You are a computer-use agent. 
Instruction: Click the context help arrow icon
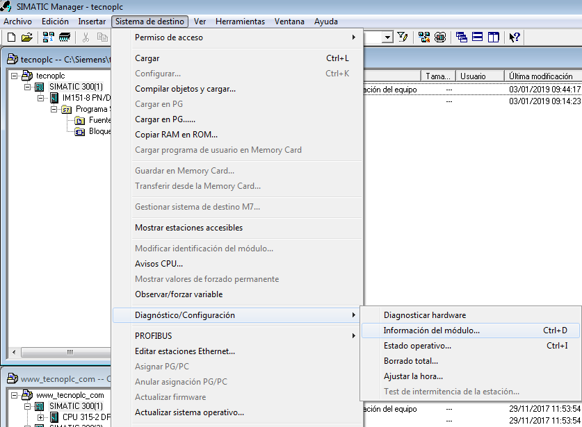pyautogui.click(x=515, y=37)
